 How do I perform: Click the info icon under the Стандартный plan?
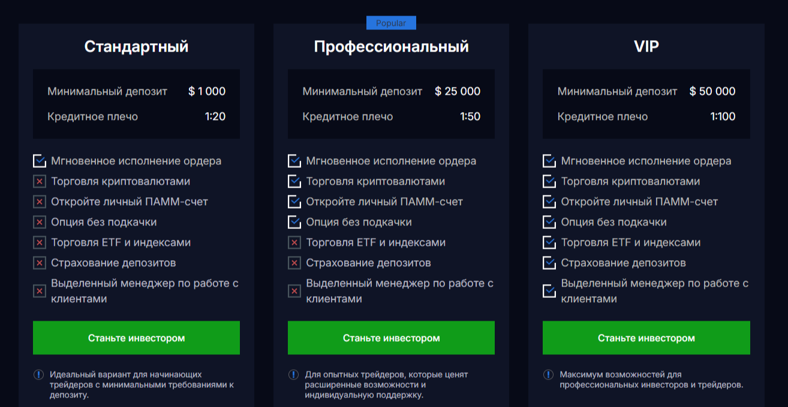[38, 375]
